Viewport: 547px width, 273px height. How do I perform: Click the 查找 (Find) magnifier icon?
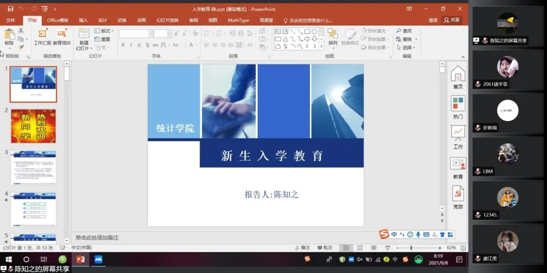(x=399, y=31)
